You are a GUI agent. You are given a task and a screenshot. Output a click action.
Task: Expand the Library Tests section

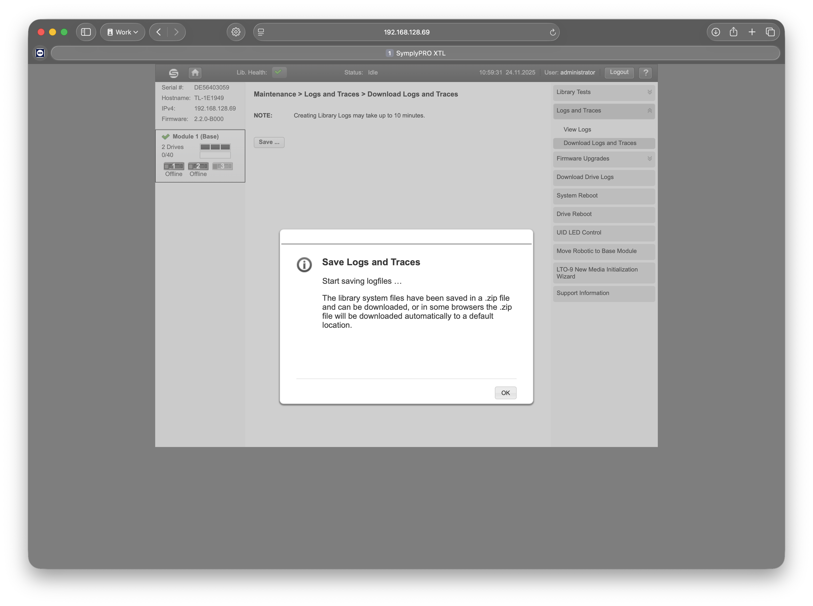click(x=604, y=92)
